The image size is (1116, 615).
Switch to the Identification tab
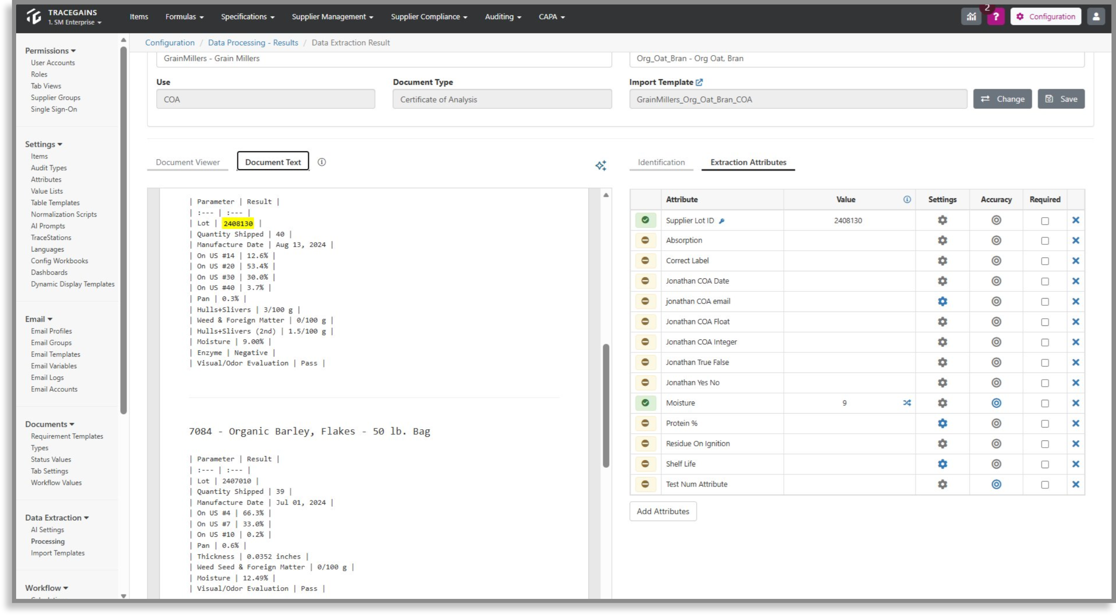click(661, 162)
